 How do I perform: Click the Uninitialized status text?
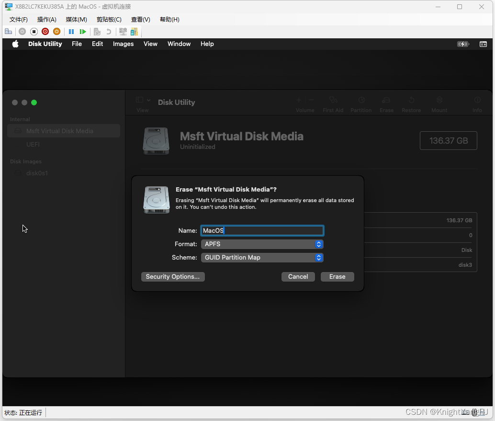(198, 147)
